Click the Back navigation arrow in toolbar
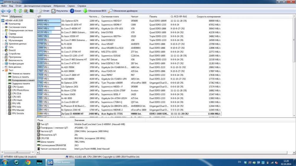 point(3,11)
